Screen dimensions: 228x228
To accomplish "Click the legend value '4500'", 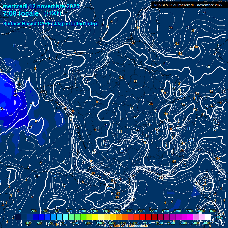I will click(x=213, y=211).
